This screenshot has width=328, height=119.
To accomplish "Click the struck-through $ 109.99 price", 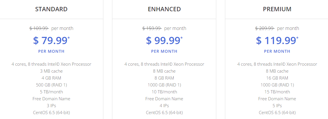I will click(x=39, y=28).
